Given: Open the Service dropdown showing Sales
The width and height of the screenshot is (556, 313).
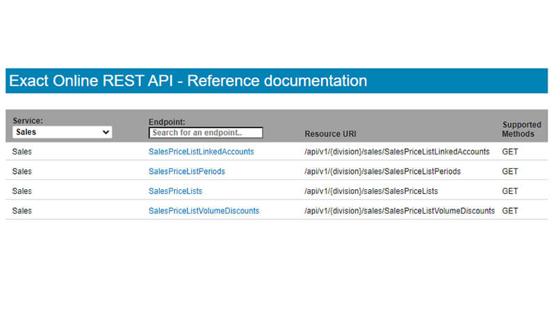Looking at the screenshot, I should (x=62, y=132).
